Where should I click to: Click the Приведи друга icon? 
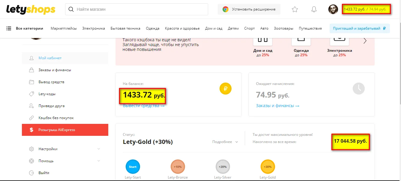pos(31,106)
